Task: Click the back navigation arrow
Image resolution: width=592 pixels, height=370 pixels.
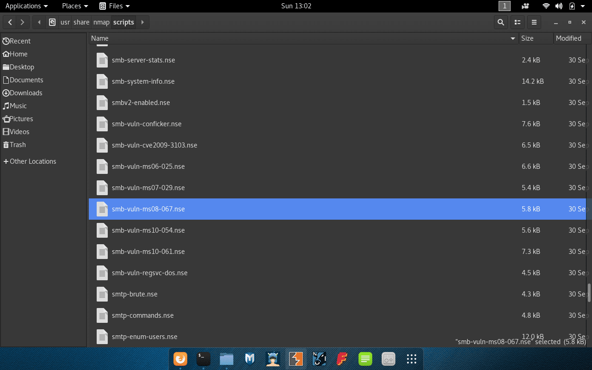Action: pyautogui.click(x=10, y=22)
